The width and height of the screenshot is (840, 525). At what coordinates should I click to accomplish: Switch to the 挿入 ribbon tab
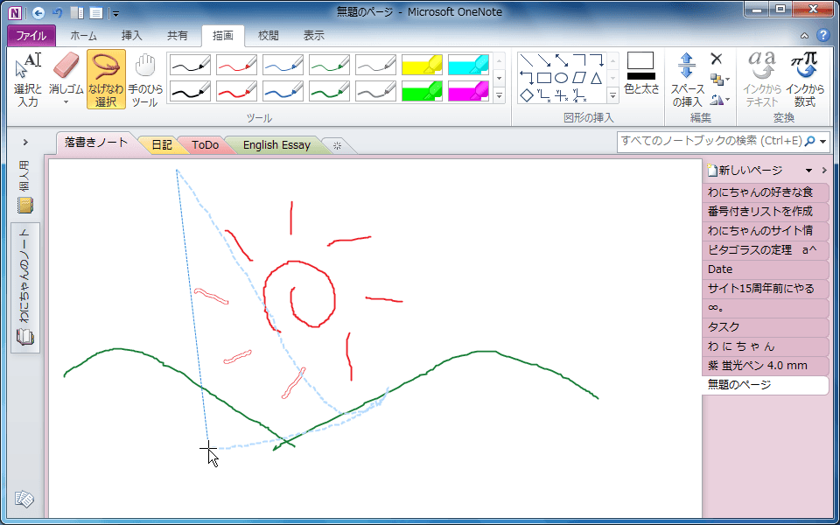(x=132, y=36)
